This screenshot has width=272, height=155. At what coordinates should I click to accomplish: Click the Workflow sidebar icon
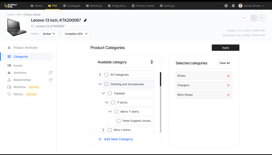9,87
